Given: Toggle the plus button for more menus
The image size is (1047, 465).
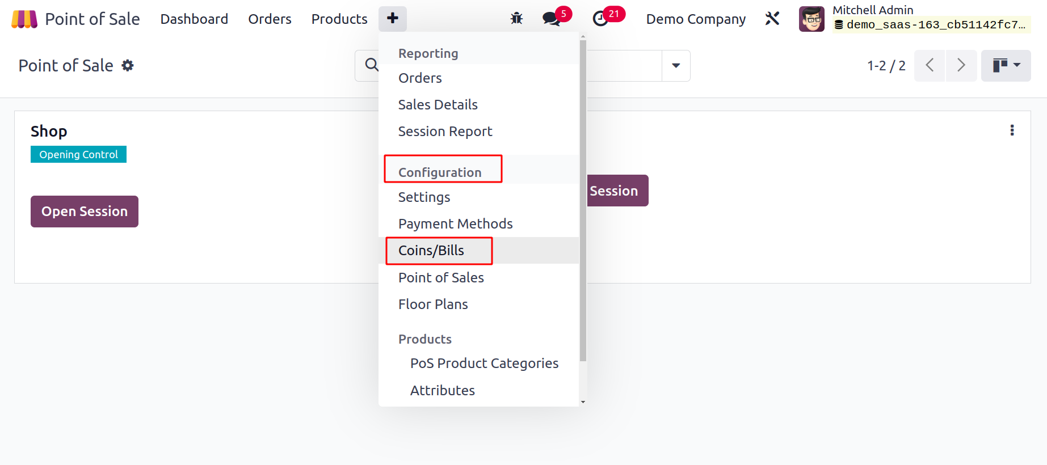Looking at the screenshot, I should click(393, 19).
